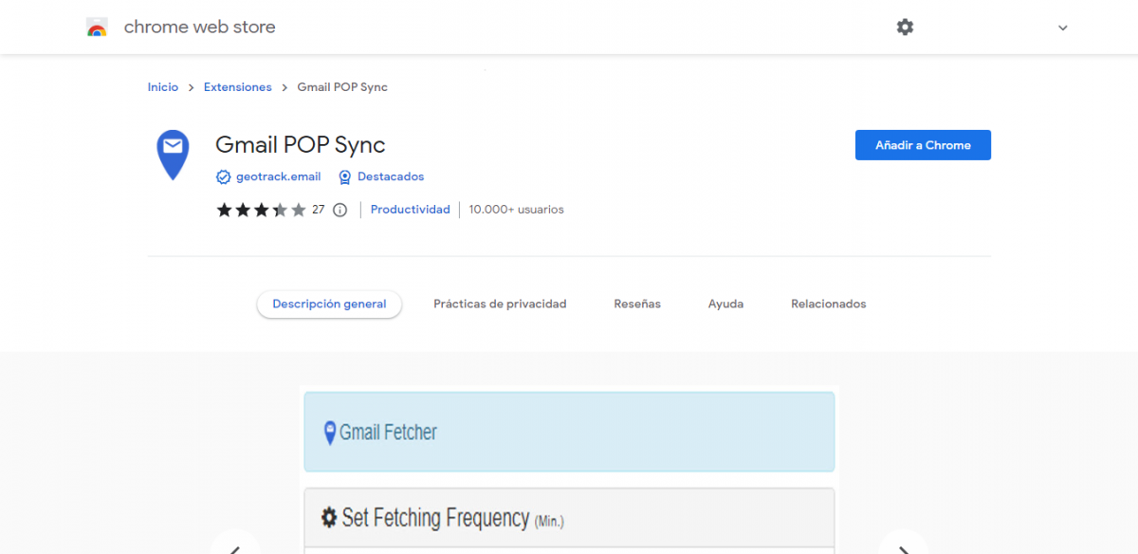Open the Extensiones breadcrumb link
Screen dimensions: 1138x554
(237, 87)
